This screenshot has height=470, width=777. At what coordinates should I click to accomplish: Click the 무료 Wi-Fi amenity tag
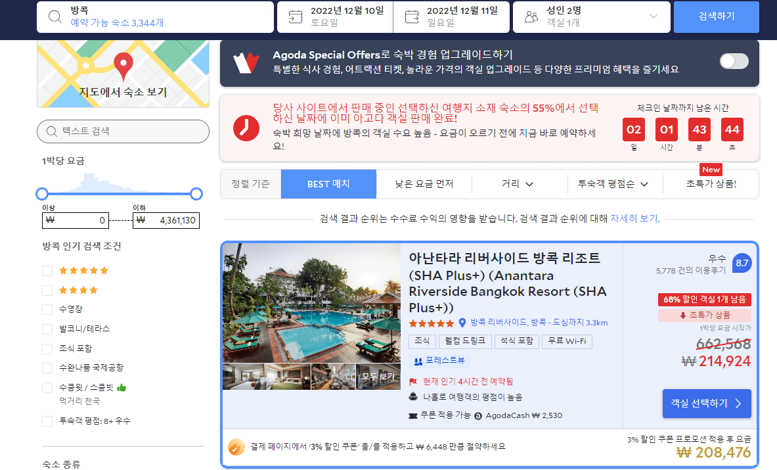[567, 341]
